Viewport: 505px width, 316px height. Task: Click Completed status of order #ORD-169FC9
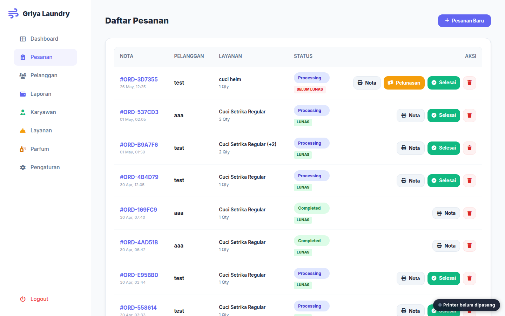[311, 208]
